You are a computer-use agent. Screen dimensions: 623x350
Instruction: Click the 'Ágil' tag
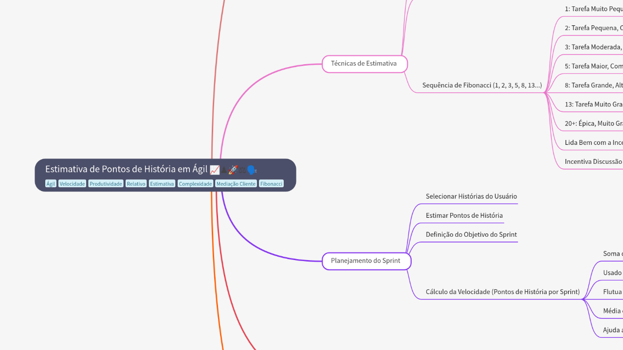(x=51, y=184)
